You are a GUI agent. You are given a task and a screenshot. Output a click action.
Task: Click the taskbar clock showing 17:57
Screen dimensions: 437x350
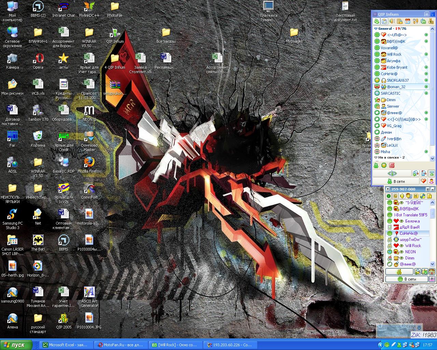[x=427, y=345]
